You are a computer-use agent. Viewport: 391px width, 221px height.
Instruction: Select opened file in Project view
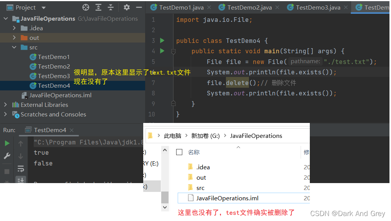[86, 7]
